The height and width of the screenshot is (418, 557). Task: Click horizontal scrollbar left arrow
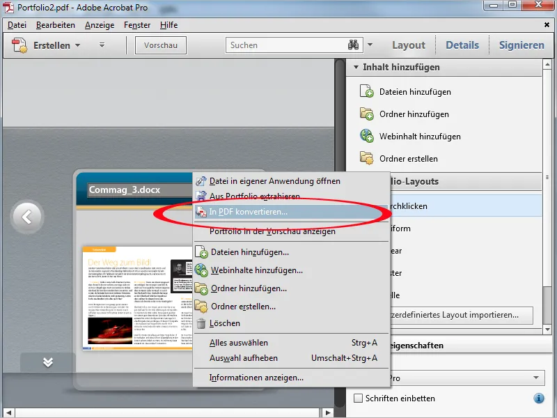(x=8, y=412)
